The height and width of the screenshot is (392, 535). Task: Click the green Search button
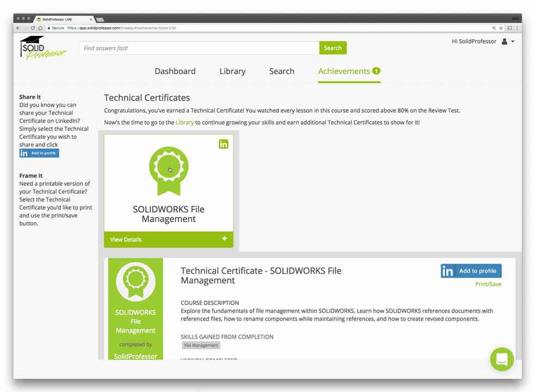click(x=333, y=48)
